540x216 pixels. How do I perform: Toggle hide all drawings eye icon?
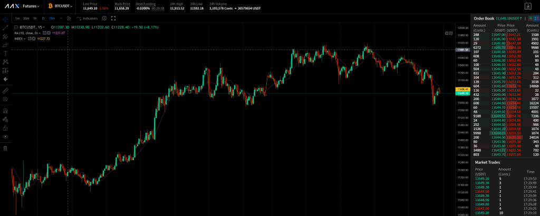(x=5, y=136)
